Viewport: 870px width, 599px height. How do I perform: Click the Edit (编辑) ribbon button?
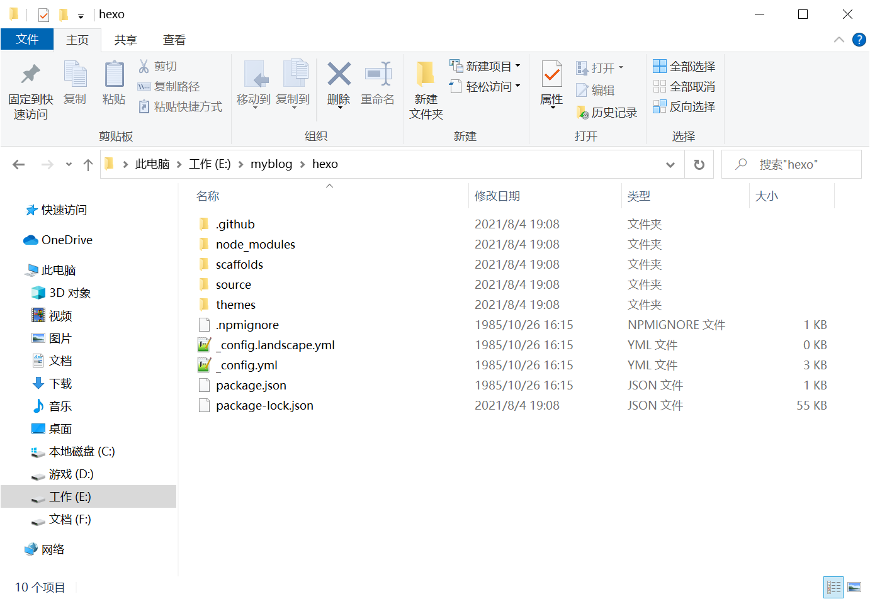pyautogui.click(x=595, y=90)
